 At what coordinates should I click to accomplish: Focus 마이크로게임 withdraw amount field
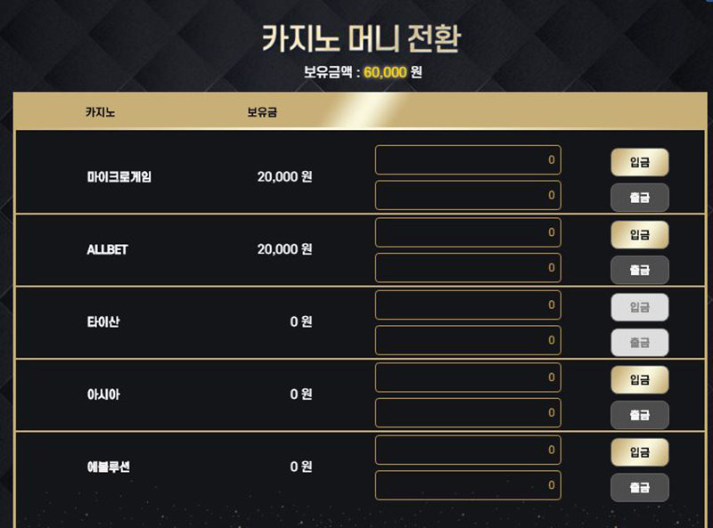click(x=468, y=195)
